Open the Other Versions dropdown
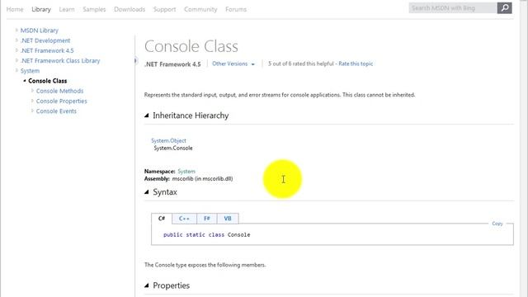 point(233,64)
